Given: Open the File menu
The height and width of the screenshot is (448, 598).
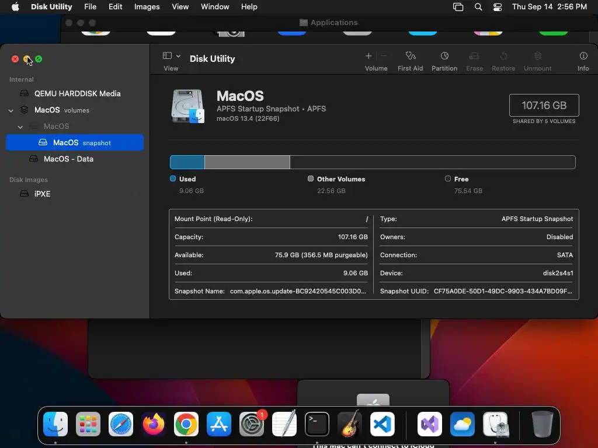Looking at the screenshot, I should 90,7.
